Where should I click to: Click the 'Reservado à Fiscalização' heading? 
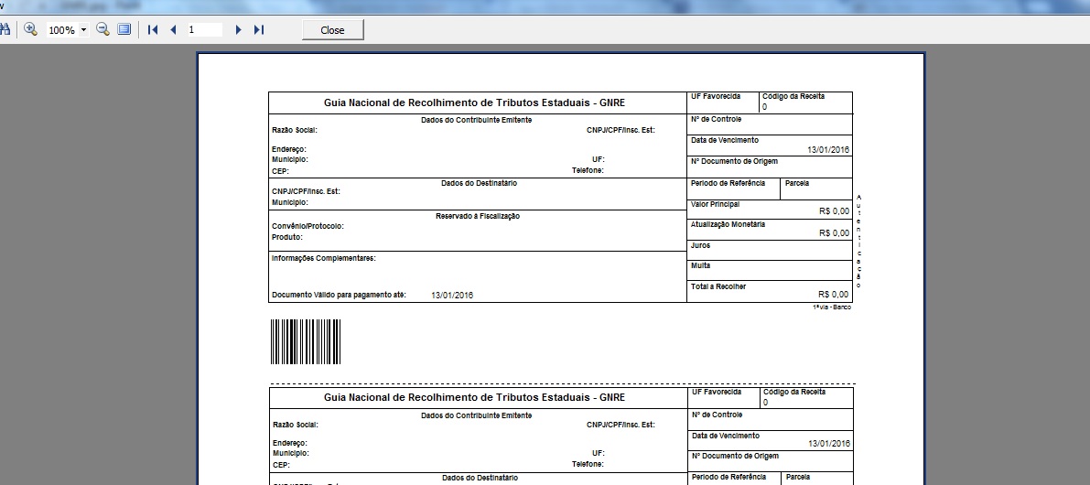(478, 216)
